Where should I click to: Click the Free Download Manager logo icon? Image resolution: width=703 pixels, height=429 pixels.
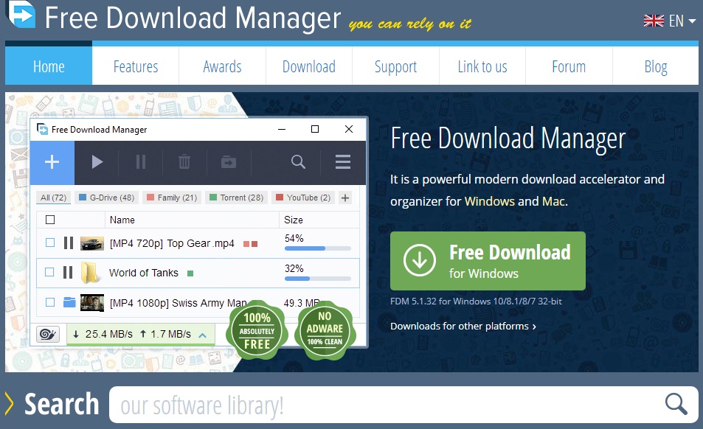(x=21, y=14)
